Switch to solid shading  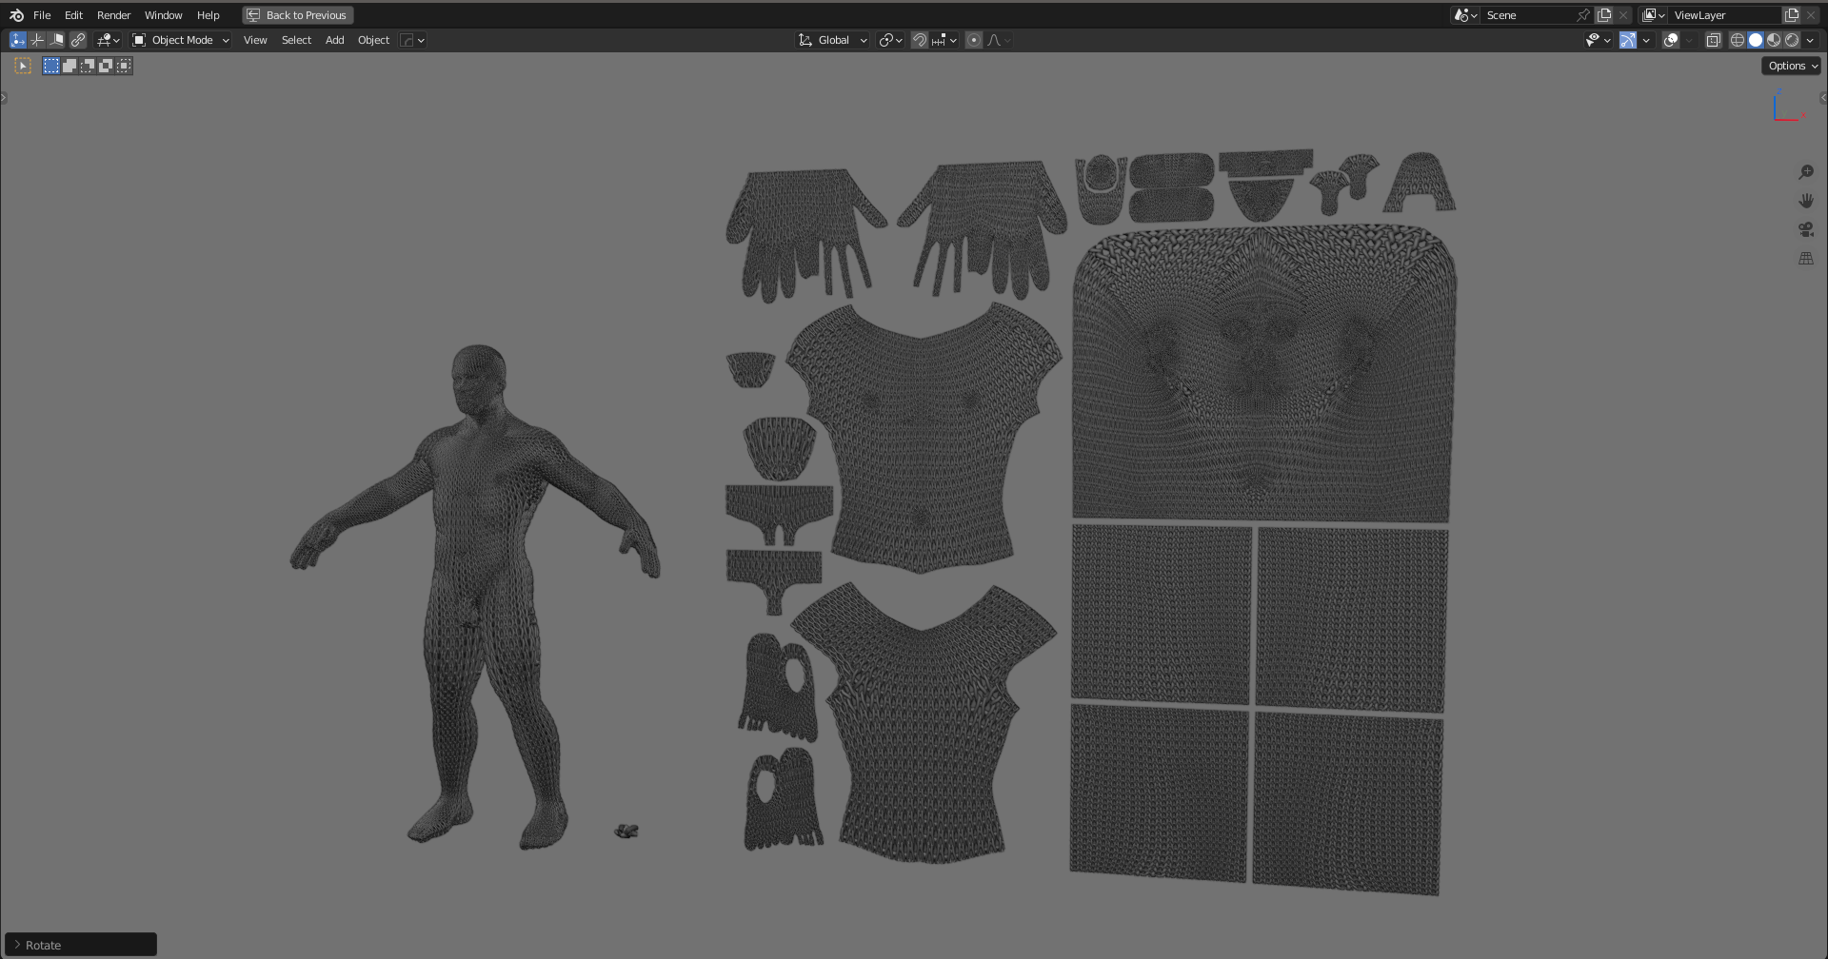(x=1756, y=40)
